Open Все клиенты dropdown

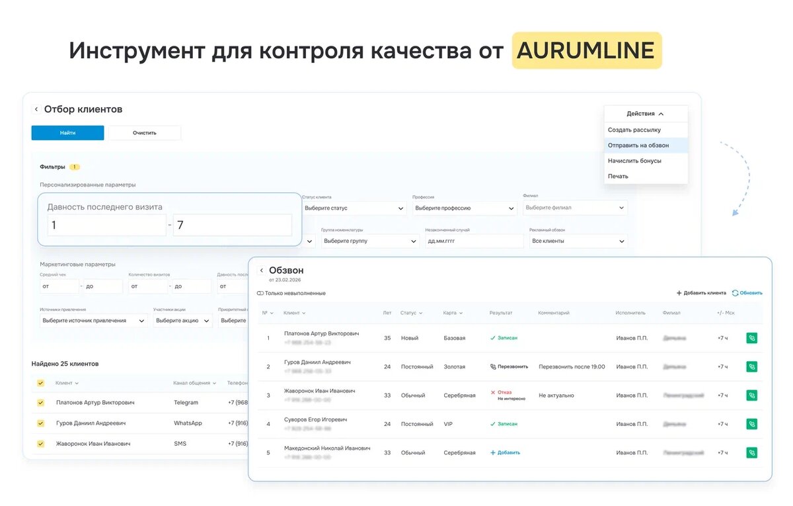pos(578,241)
